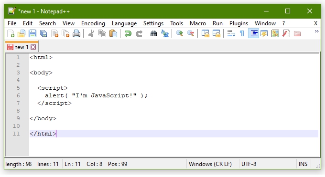The height and width of the screenshot is (177, 325).
Task: Click the INS insert mode indicator
Action: tap(303, 164)
